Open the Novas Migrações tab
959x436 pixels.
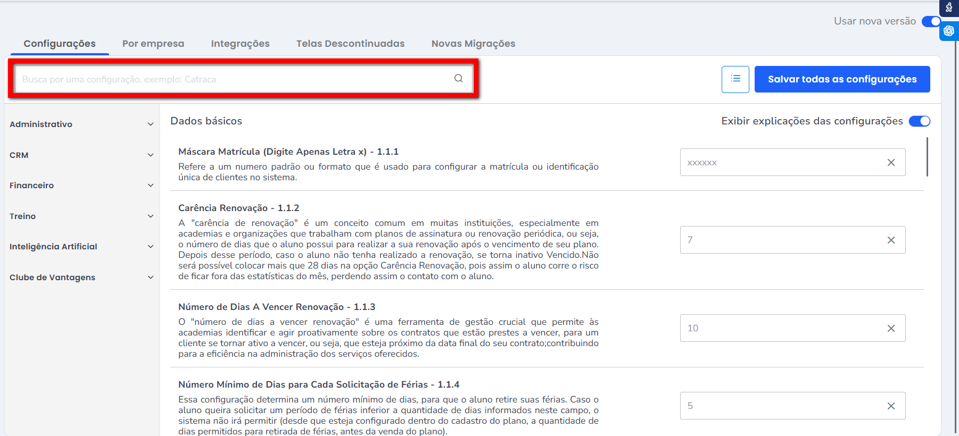point(473,44)
